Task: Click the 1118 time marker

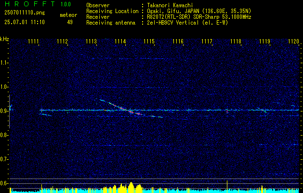Action: coord(236,41)
